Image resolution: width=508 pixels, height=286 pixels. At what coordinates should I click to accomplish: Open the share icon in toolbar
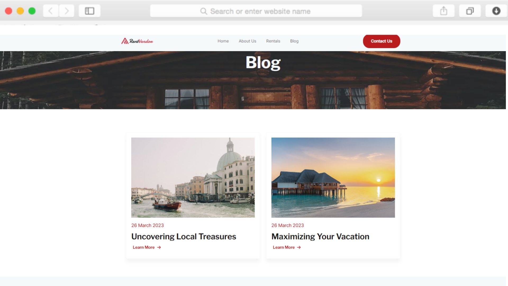click(443, 11)
